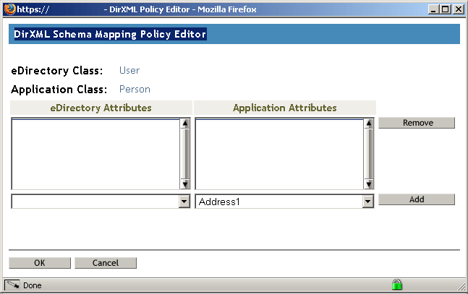Image resolution: width=468 pixels, height=294 pixels.
Task: Click the Application Class label
Action: (x=59, y=90)
